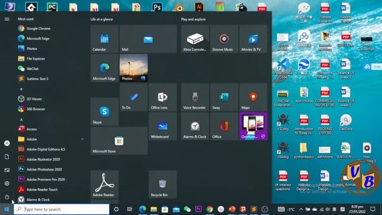Open Chrome from the taskbar
This screenshot has width=382, height=215.
[x=210, y=209]
